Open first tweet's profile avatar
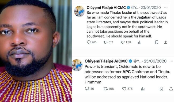 [x=79, y=11]
